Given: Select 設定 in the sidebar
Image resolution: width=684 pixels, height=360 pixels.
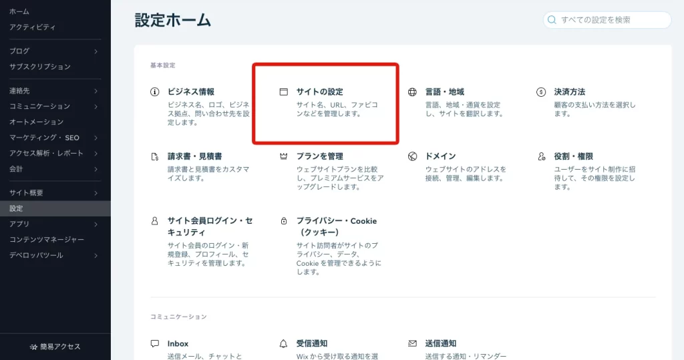Looking at the screenshot, I should (55, 208).
